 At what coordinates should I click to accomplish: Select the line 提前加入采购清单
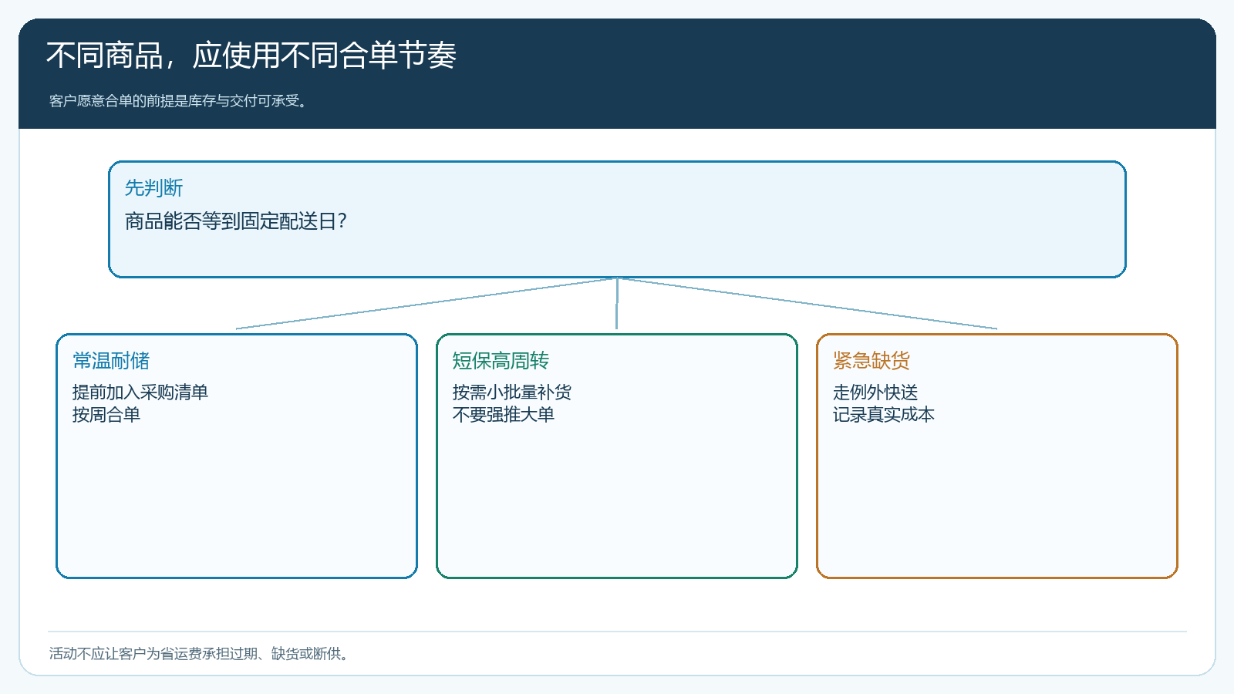(140, 392)
